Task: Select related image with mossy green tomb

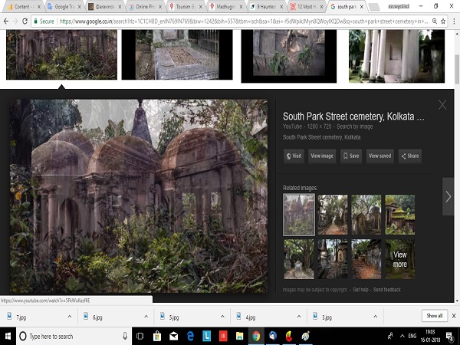Action: (x=400, y=215)
